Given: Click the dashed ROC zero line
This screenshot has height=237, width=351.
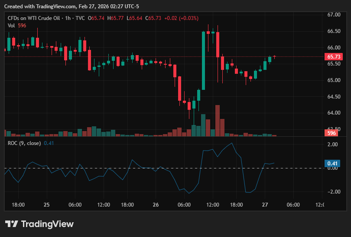Looking at the screenshot, I should (x=164, y=168).
